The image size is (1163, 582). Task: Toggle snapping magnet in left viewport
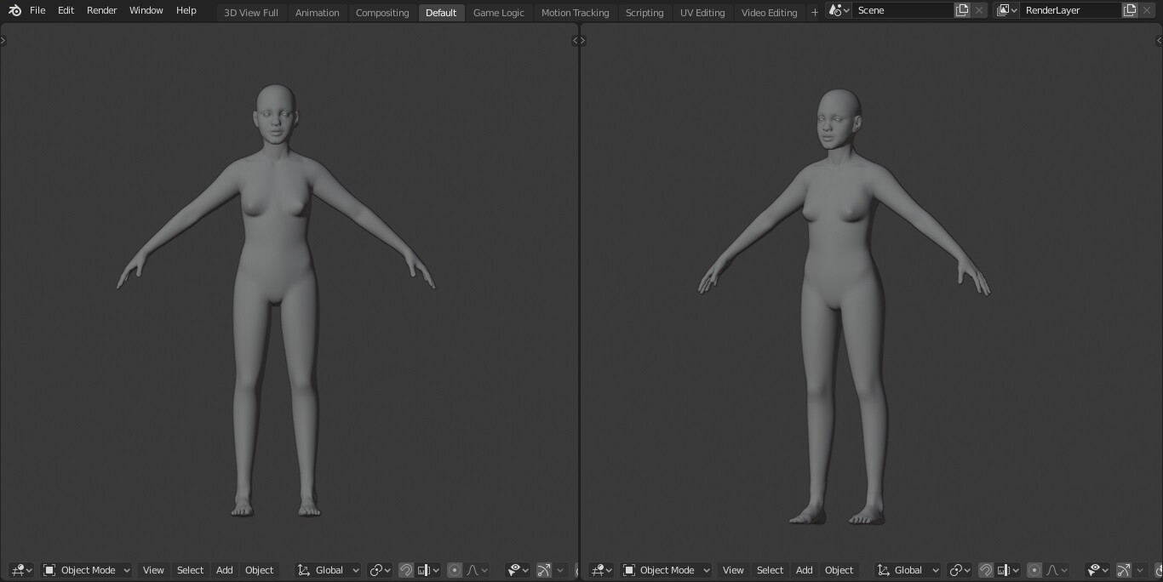[x=406, y=570]
